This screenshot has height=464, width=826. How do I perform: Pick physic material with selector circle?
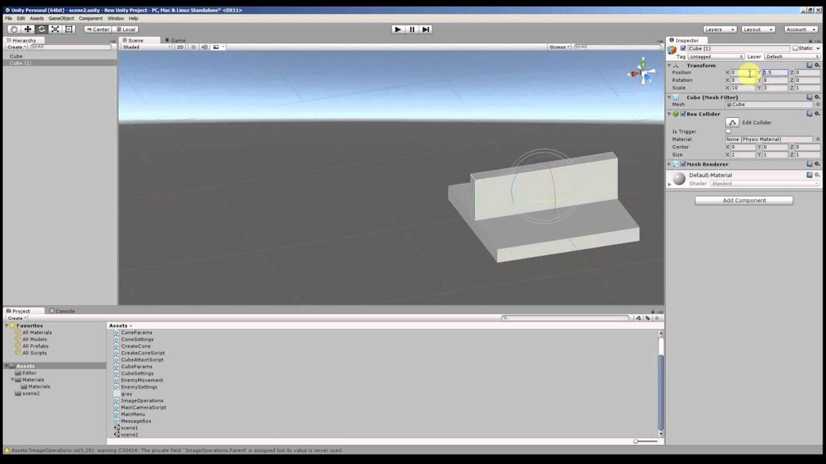coord(818,139)
